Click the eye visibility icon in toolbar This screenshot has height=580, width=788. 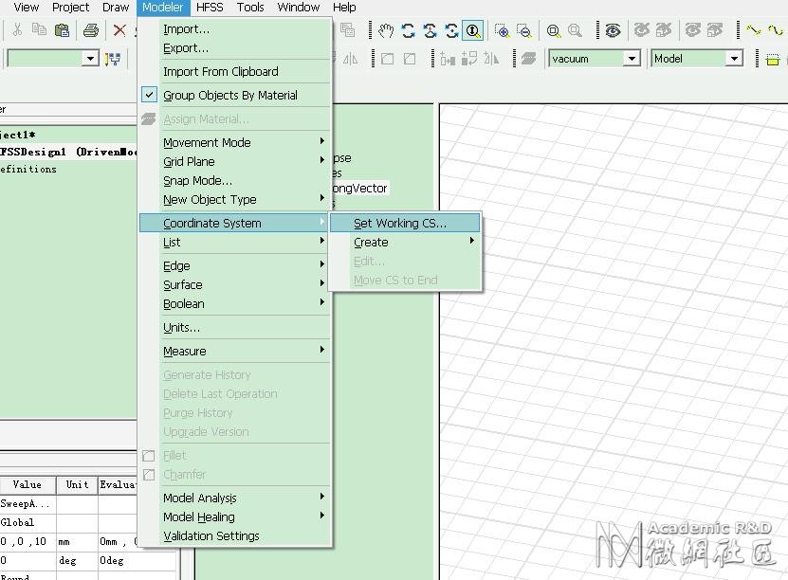point(613,31)
